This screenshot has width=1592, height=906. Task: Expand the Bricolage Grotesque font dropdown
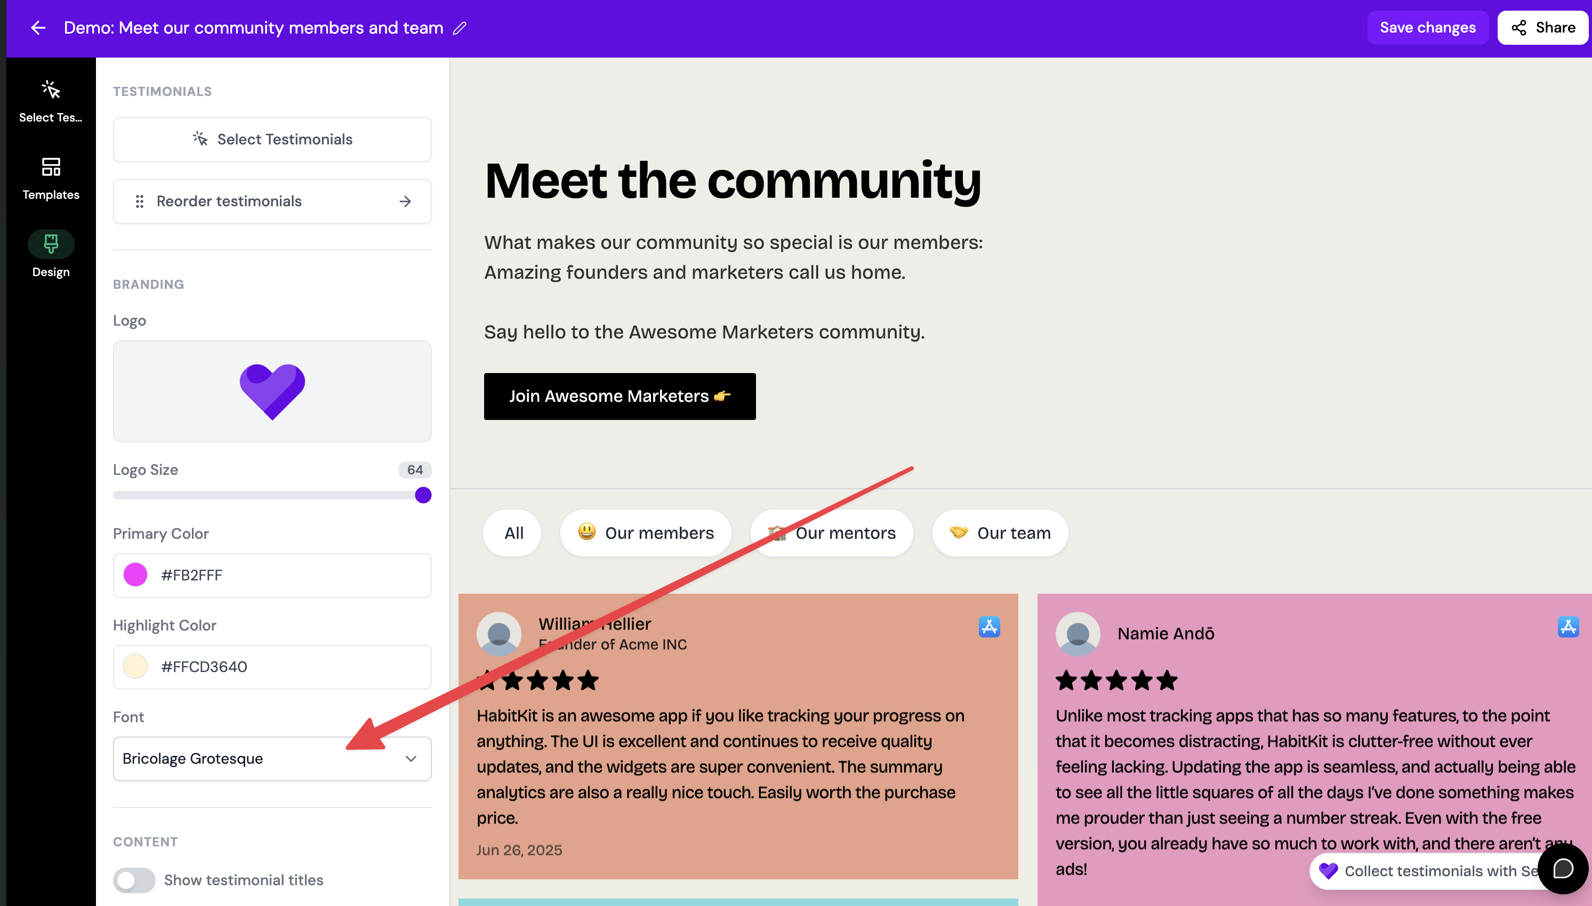click(272, 758)
